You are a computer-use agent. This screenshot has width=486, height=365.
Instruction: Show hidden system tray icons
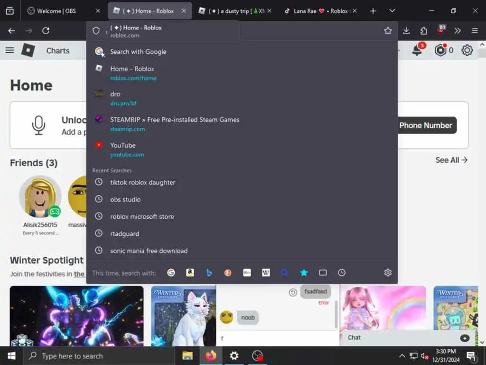pyautogui.click(x=402, y=355)
